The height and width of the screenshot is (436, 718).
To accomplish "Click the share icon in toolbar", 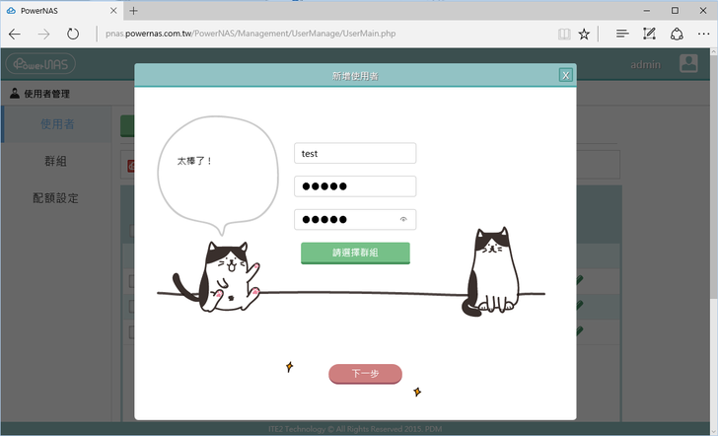I will 677,34.
